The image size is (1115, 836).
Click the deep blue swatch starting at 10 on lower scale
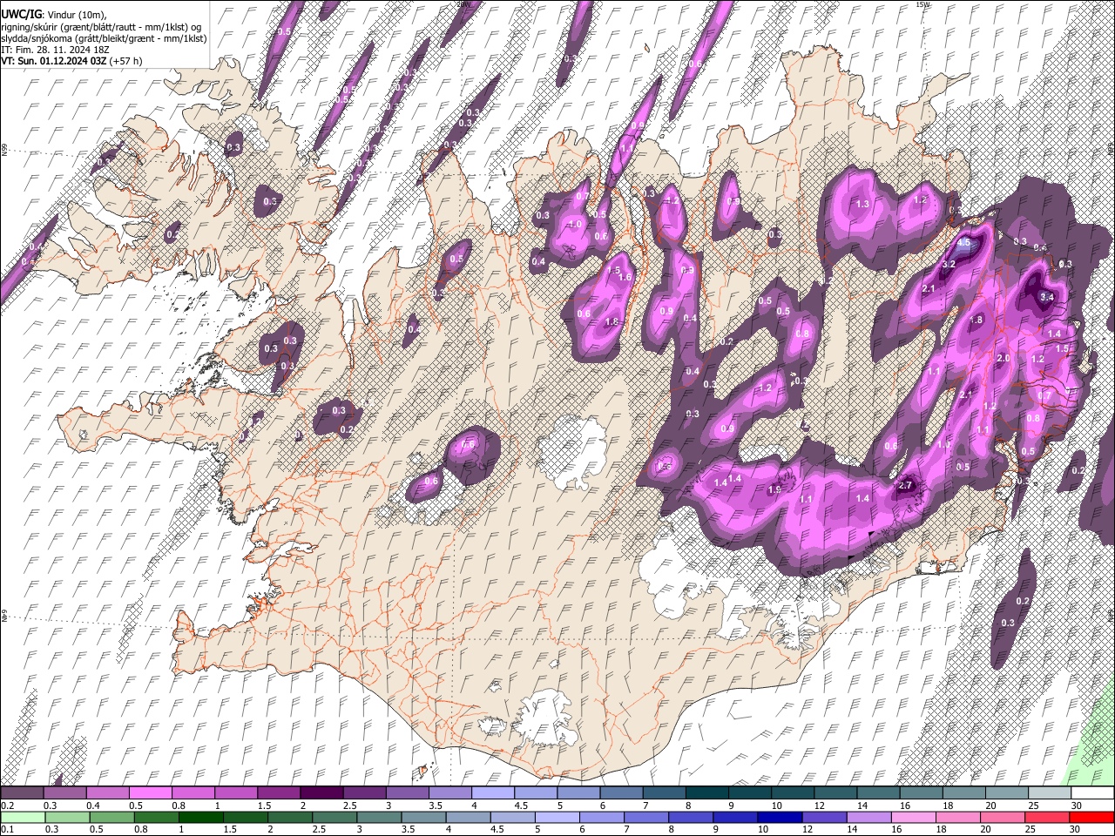click(x=780, y=818)
